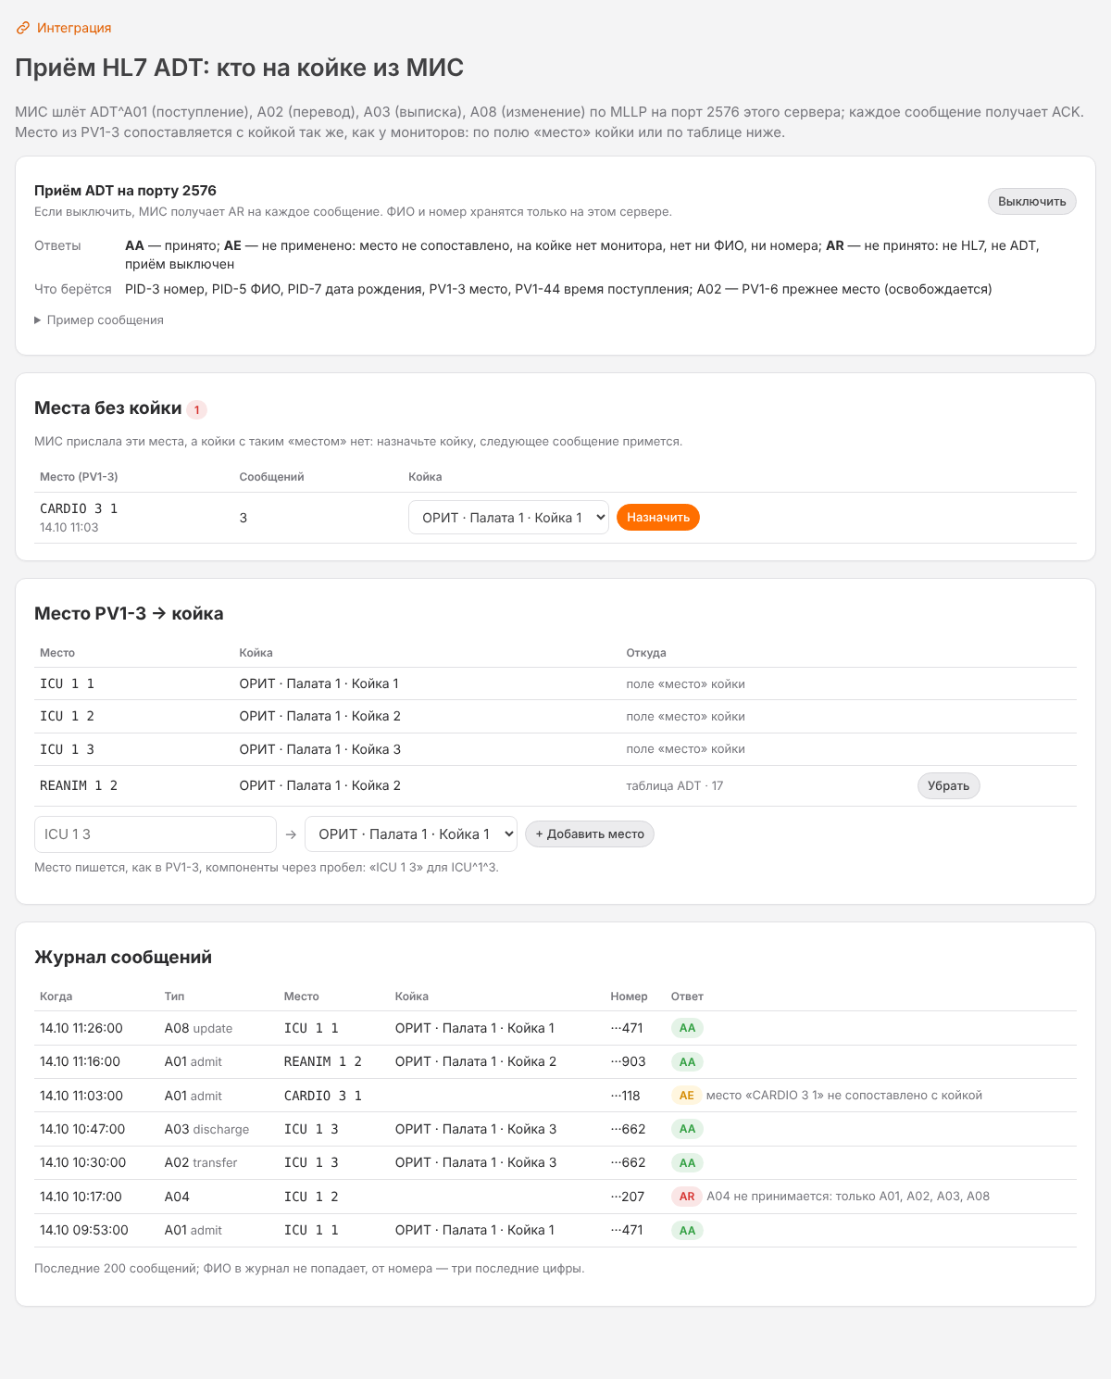Click the number "···207" in the journal
1111x1379 pixels.
(628, 1197)
